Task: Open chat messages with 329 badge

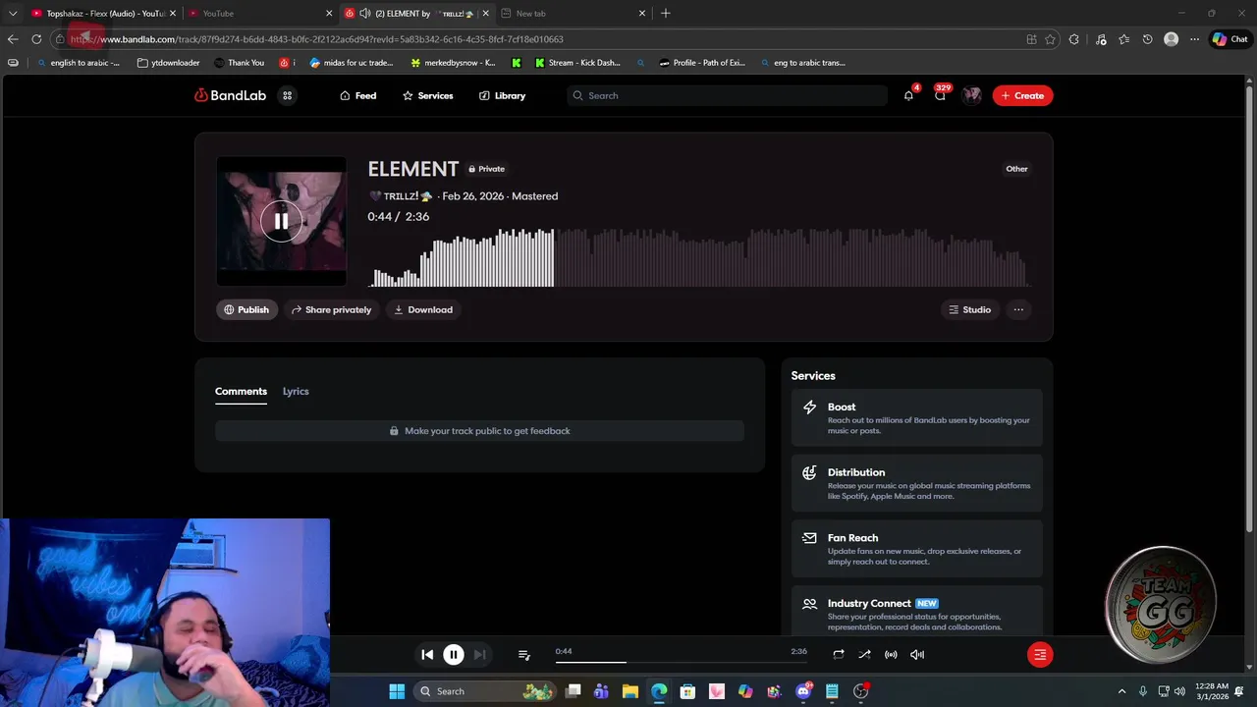Action: 940,95
